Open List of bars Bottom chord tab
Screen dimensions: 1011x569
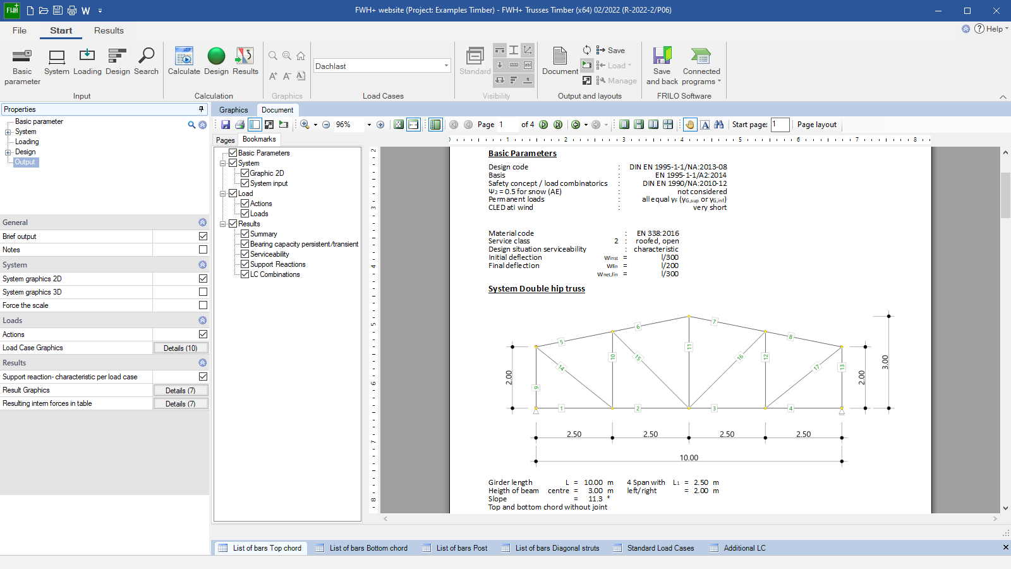click(x=361, y=548)
